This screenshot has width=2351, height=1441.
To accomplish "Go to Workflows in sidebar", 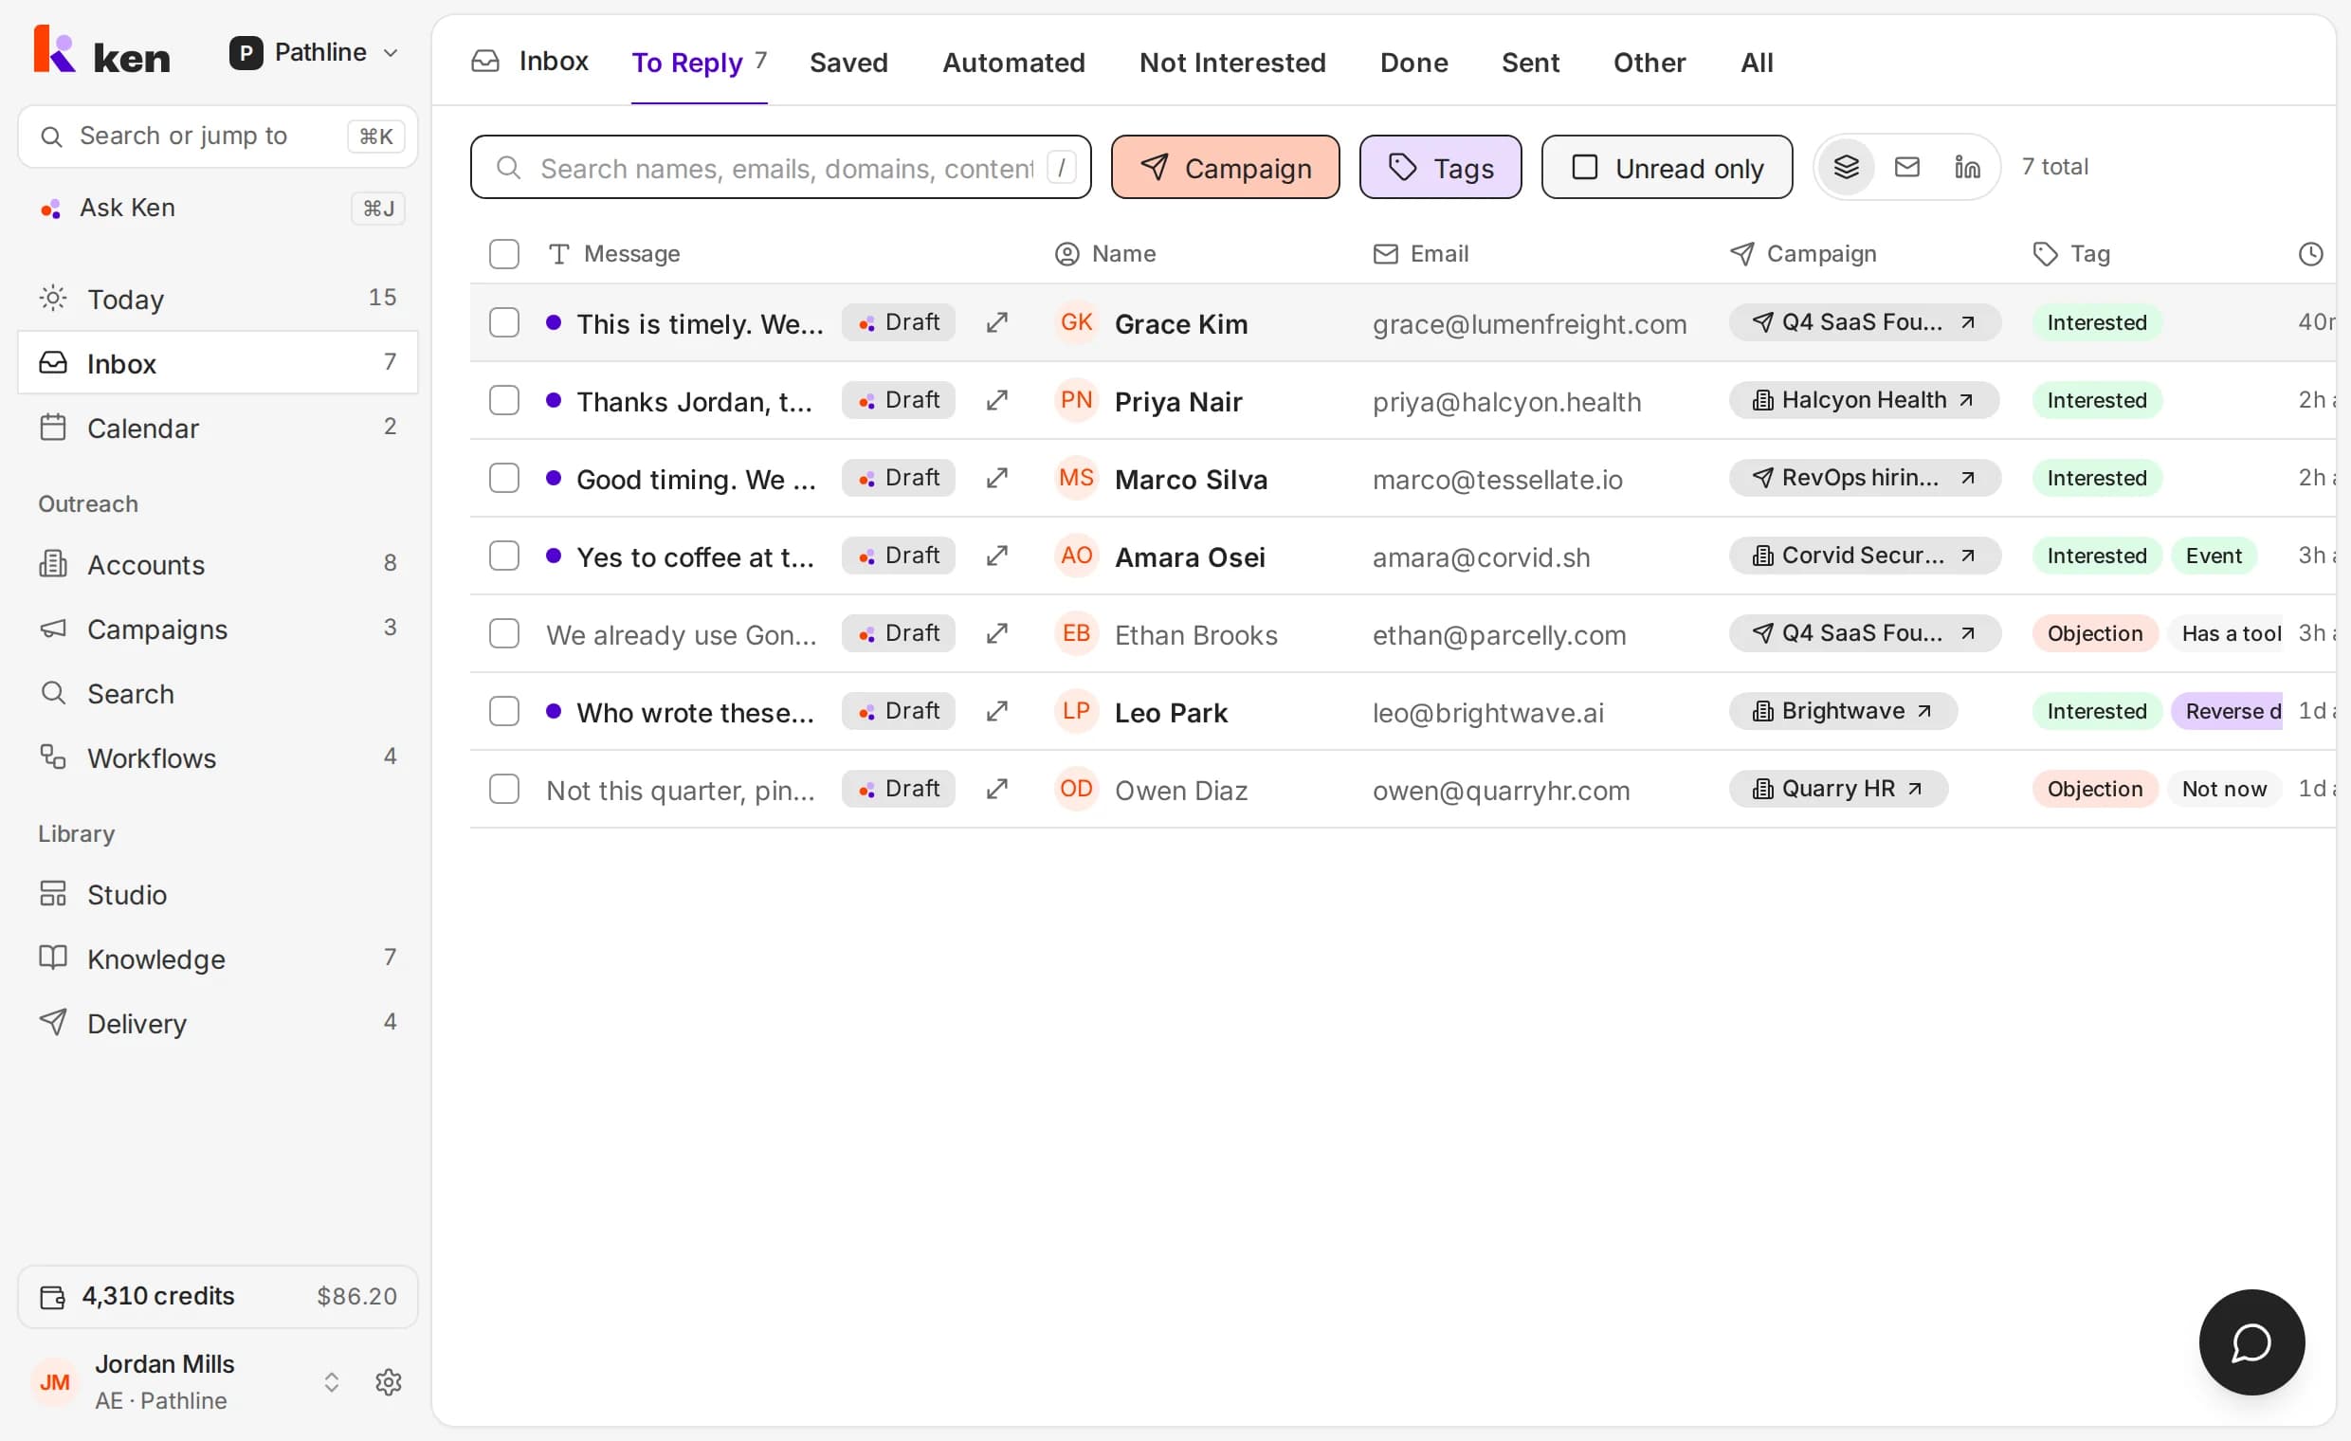I will (217, 757).
